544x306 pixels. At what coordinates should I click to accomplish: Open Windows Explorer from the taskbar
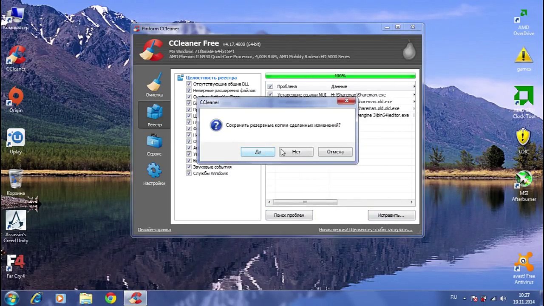86,298
